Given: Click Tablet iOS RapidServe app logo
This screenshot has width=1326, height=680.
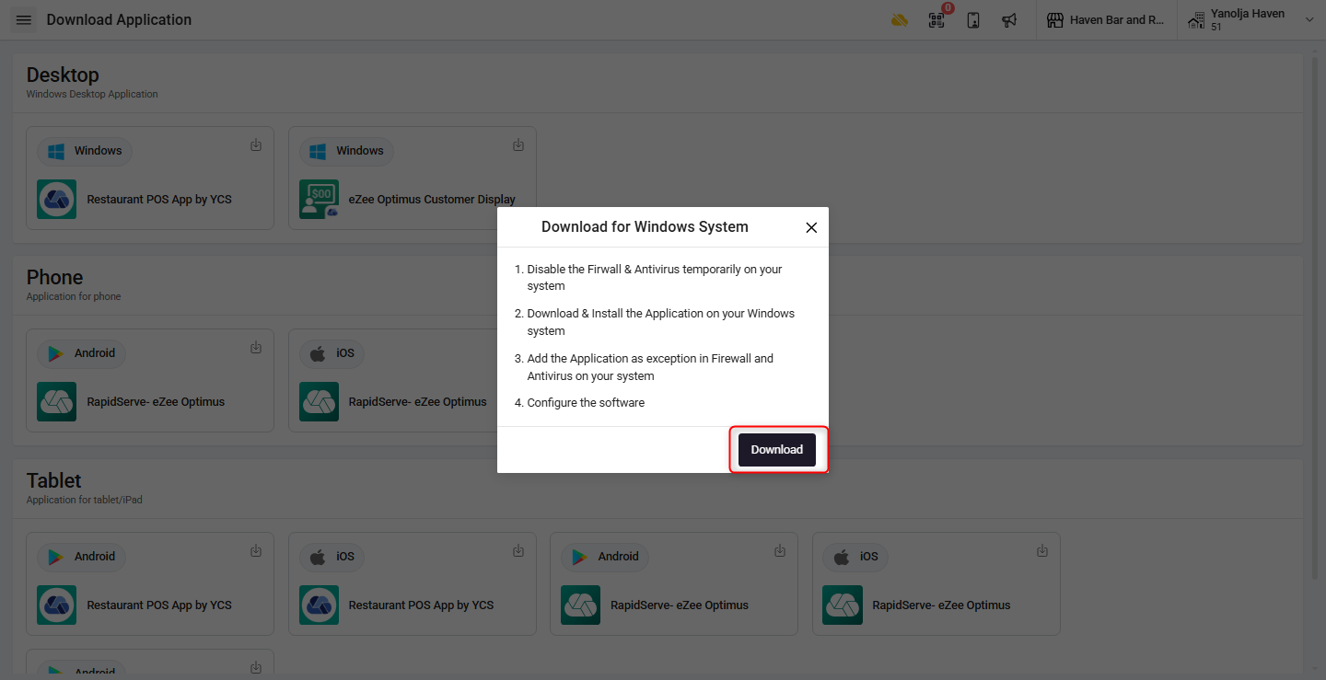Looking at the screenshot, I should 843,605.
